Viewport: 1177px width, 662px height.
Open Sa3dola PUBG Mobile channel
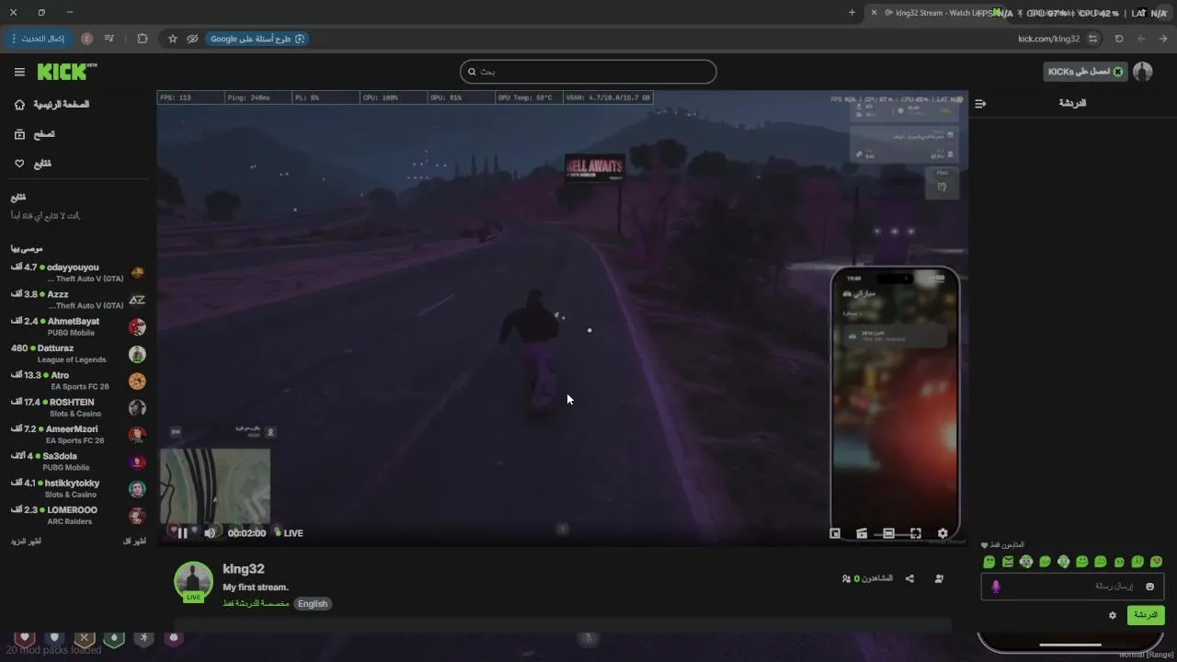[x=77, y=462]
